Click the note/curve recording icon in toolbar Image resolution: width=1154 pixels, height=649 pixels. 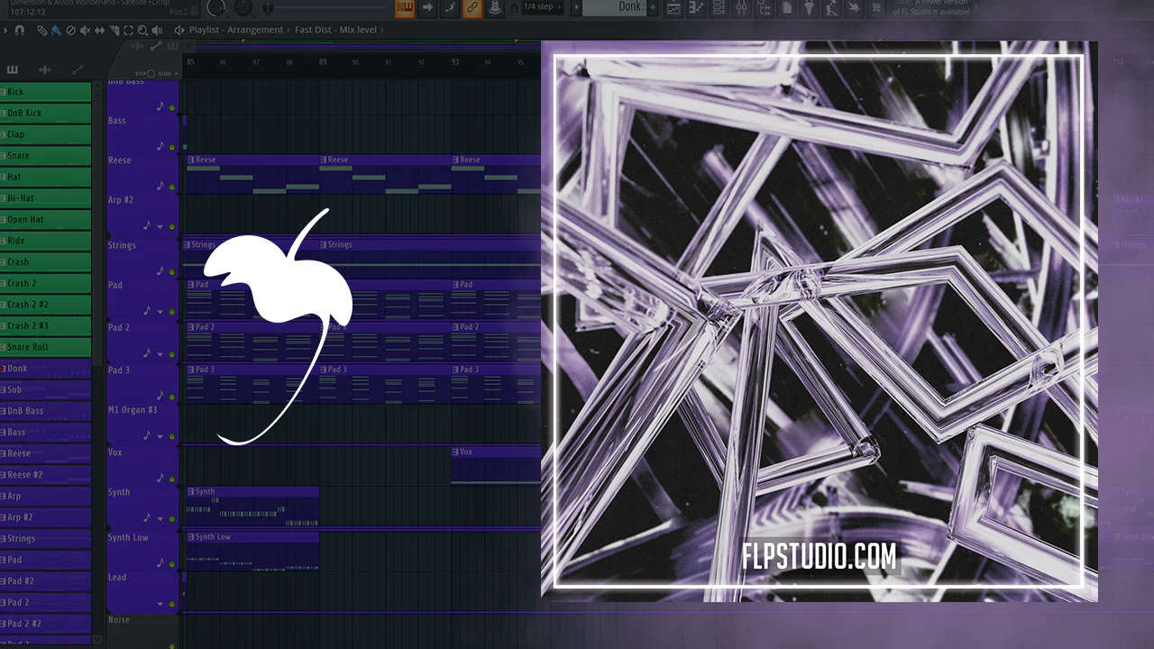pos(450,8)
